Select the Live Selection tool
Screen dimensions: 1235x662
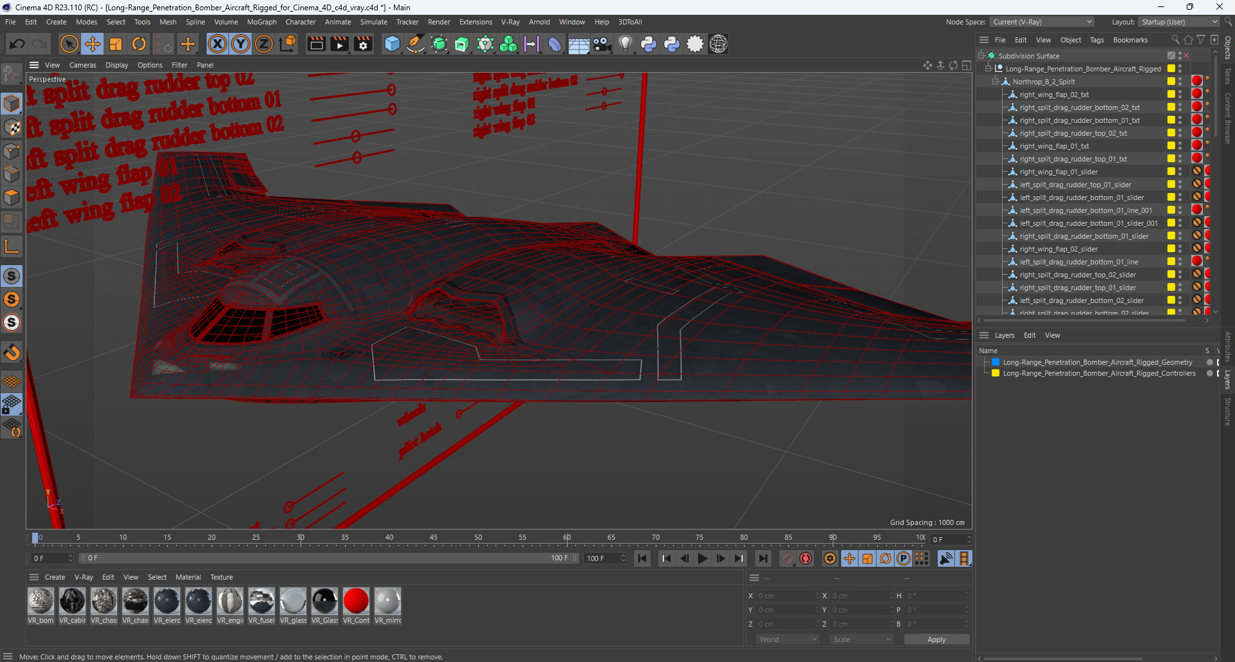pos(69,44)
